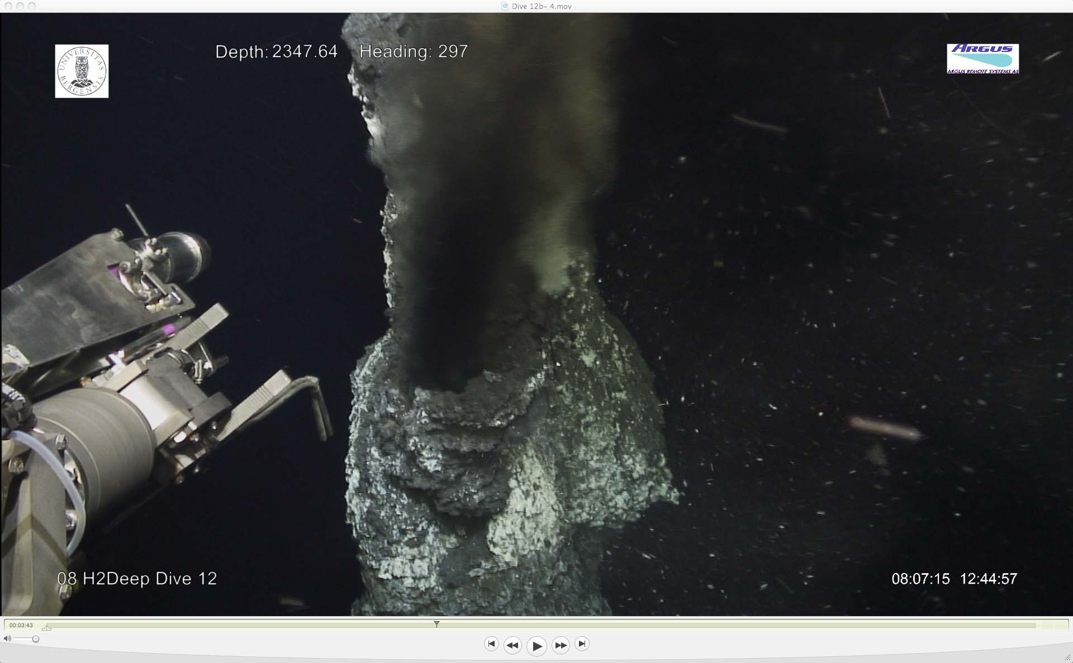The width and height of the screenshot is (1073, 663).
Task: Click the black smoker chimney in video
Action: point(492,458)
